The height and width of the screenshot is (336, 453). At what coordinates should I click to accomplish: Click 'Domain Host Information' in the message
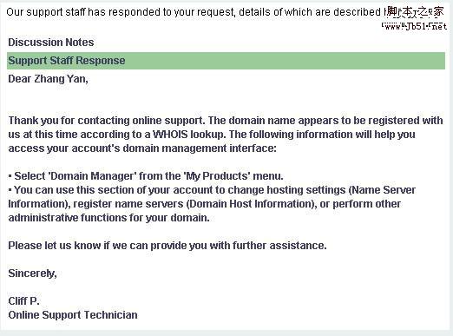click(x=251, y=204)
